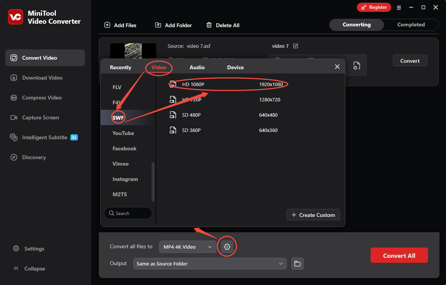This screenshot has width=446, height=285.
Task: Click the Delete All icon
Action: pyautogui.click(x=209, y=25)
